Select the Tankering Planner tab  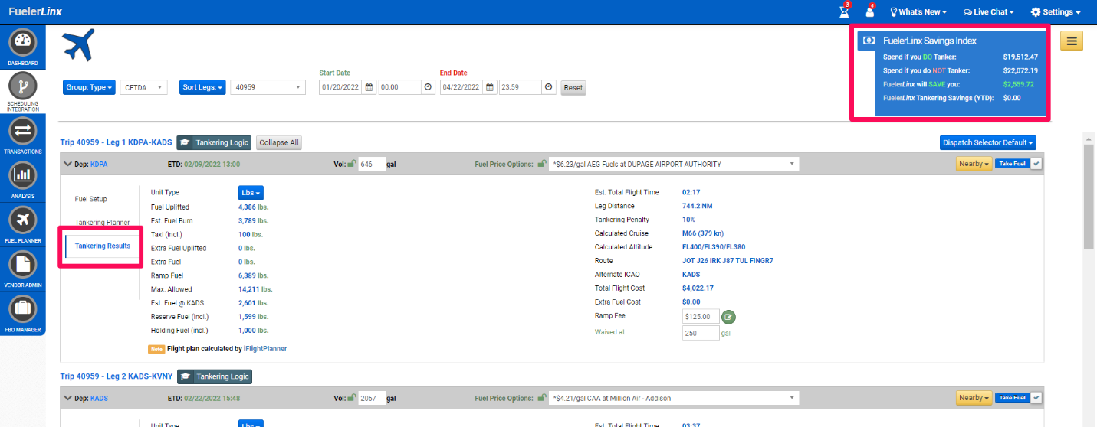[x=102, y=222]
